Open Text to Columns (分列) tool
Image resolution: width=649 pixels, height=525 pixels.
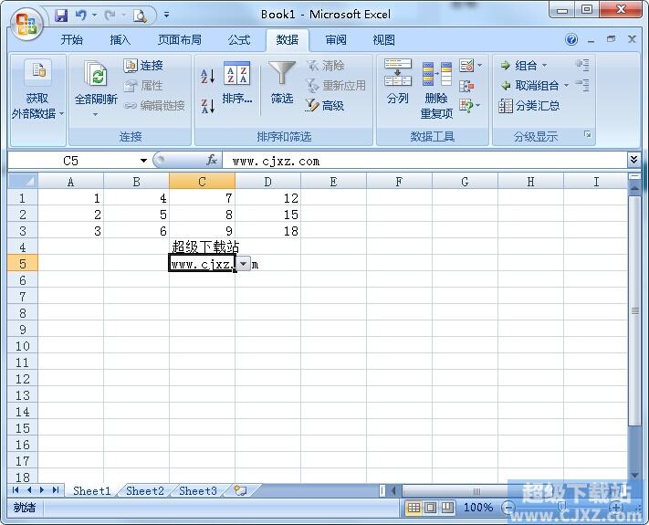398,84
